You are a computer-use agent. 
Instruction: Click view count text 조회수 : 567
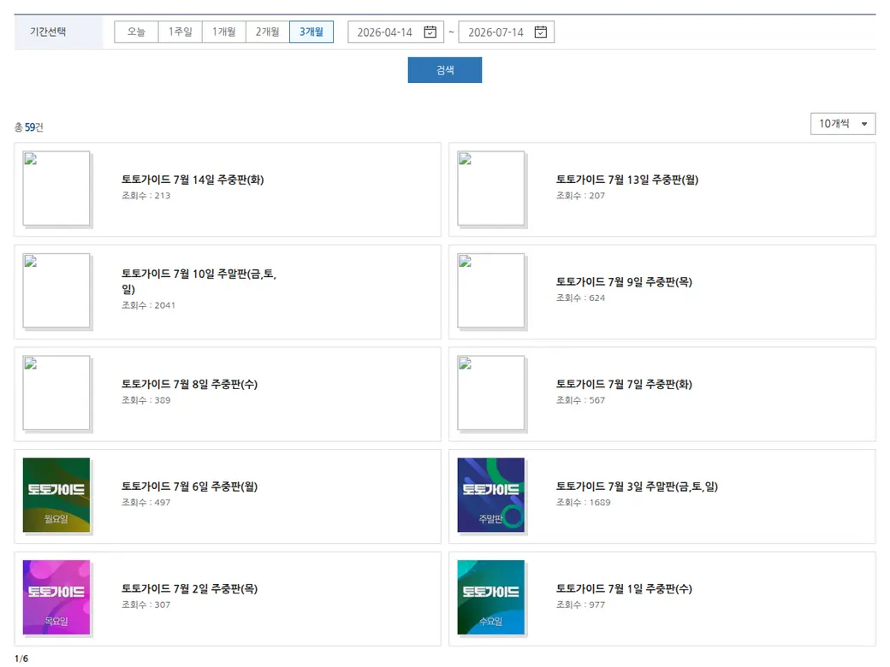point(580,400)
